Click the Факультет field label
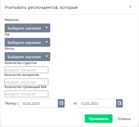The image size is (139, 127). (12, 20)
